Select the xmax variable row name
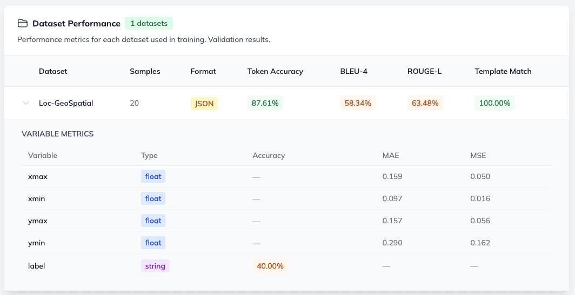Screen dimensions: 575x295 click(38, 176)
